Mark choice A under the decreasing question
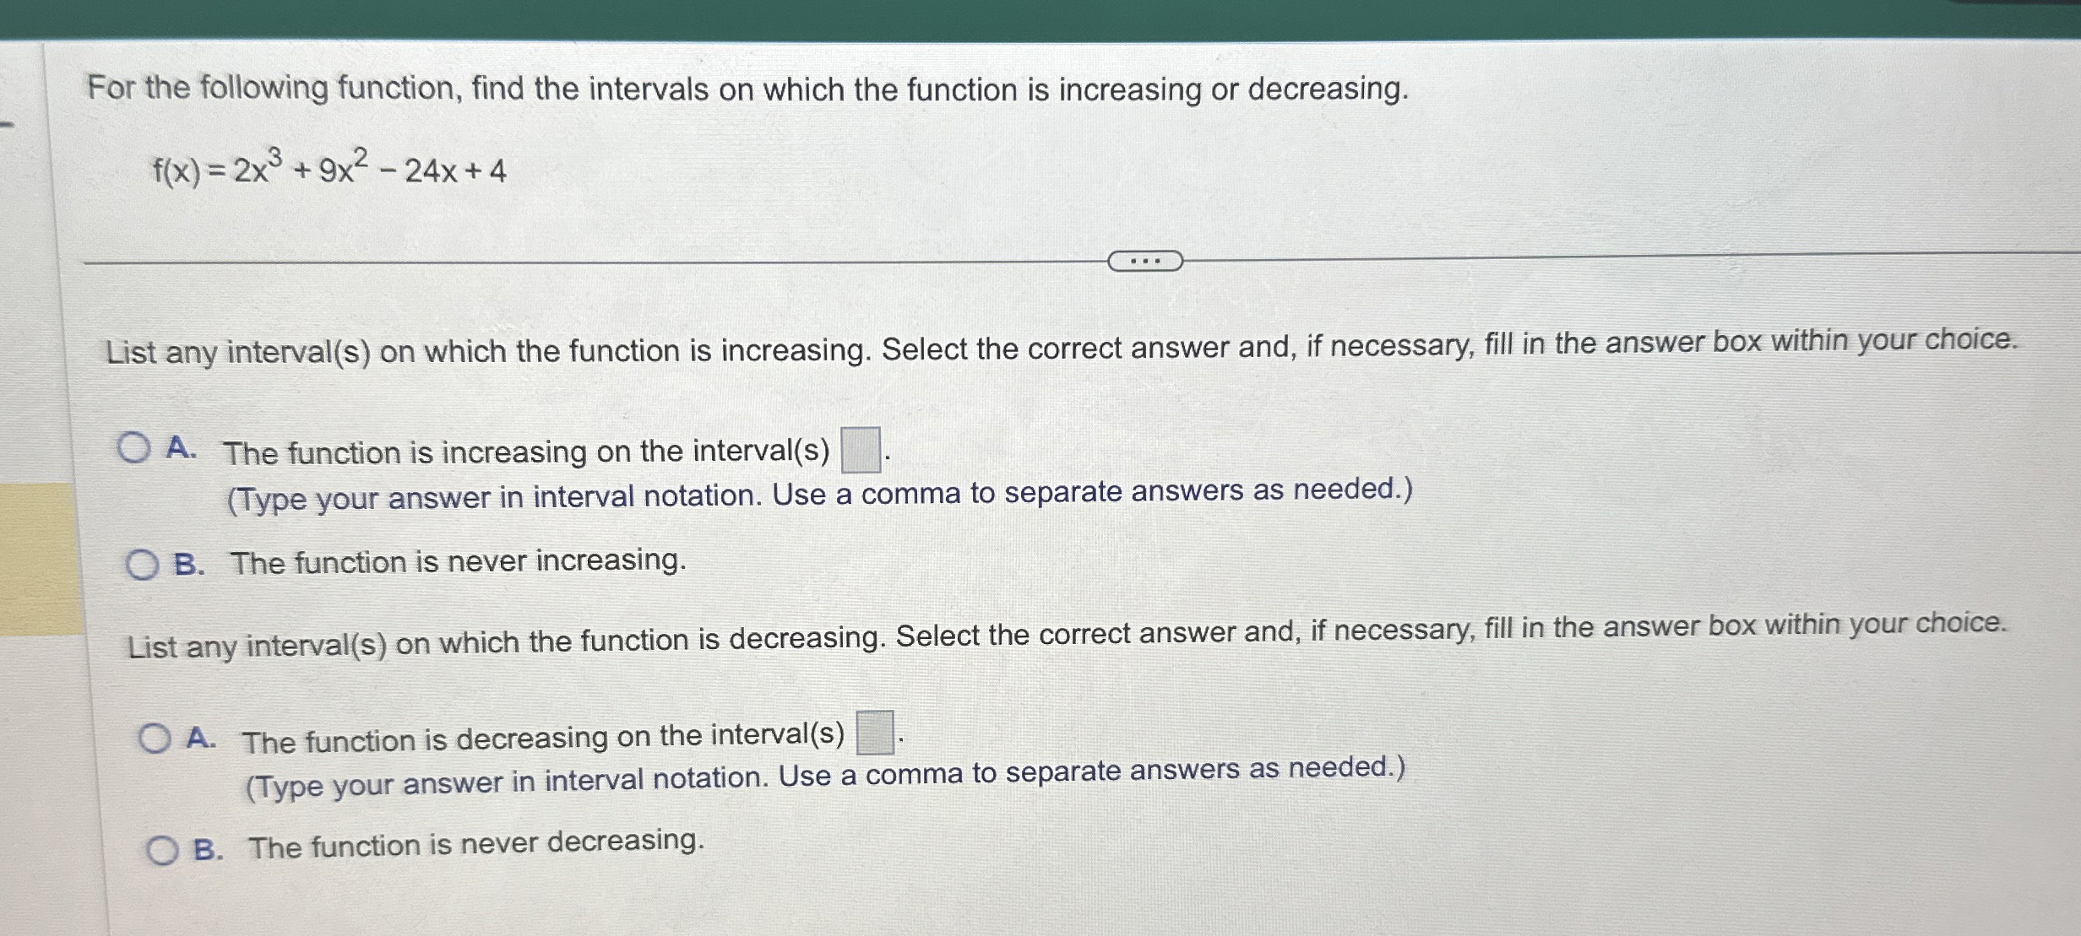This screenshot has height=936, width=2081. [x=157, y=736]
